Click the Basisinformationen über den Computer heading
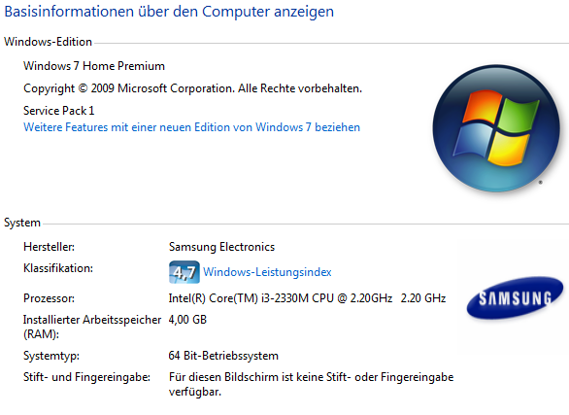 click(x=169, y=12)
